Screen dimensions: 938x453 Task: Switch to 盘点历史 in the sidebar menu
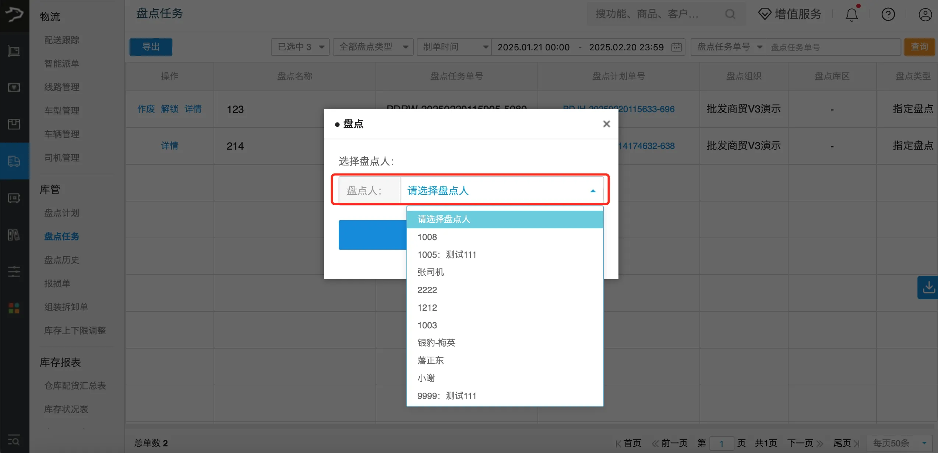[x=61, y=260]
